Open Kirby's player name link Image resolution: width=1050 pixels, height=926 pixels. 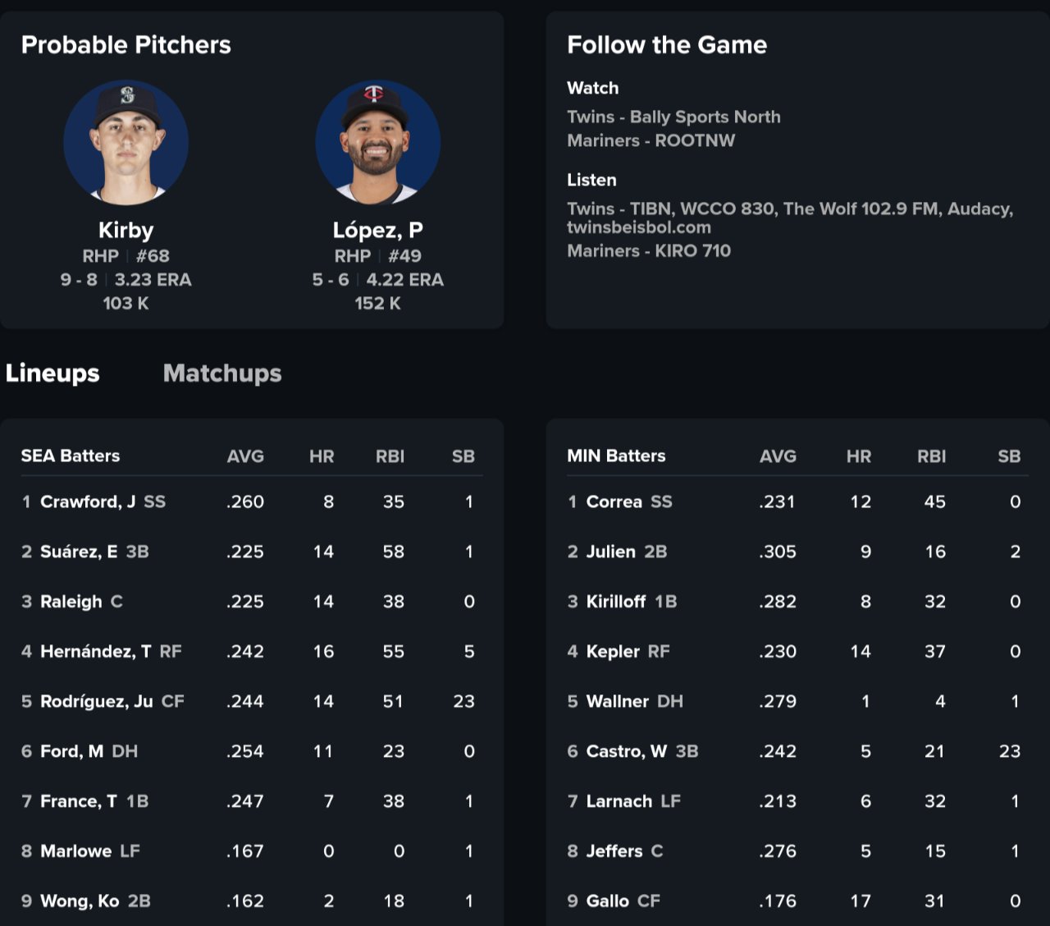tap(126, 230)
